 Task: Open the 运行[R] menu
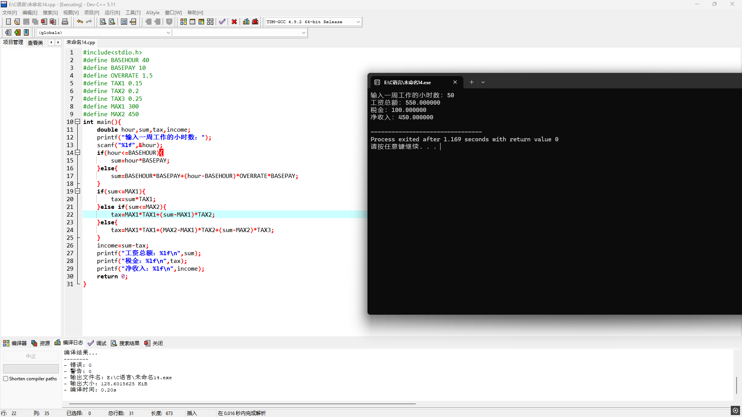pyautogui.click(x=112, y=13)
